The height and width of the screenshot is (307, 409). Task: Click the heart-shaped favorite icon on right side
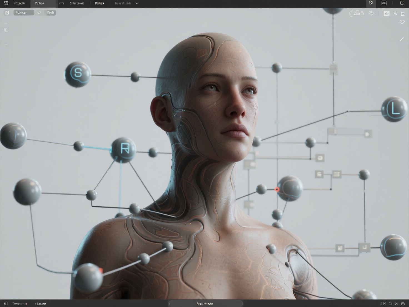coord(402,22)
